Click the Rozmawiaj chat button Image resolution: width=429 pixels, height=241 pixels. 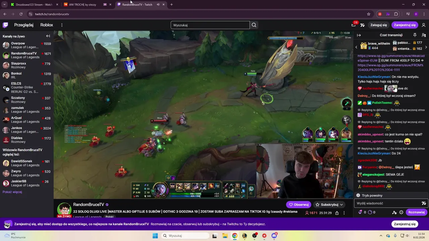[416, 212]
